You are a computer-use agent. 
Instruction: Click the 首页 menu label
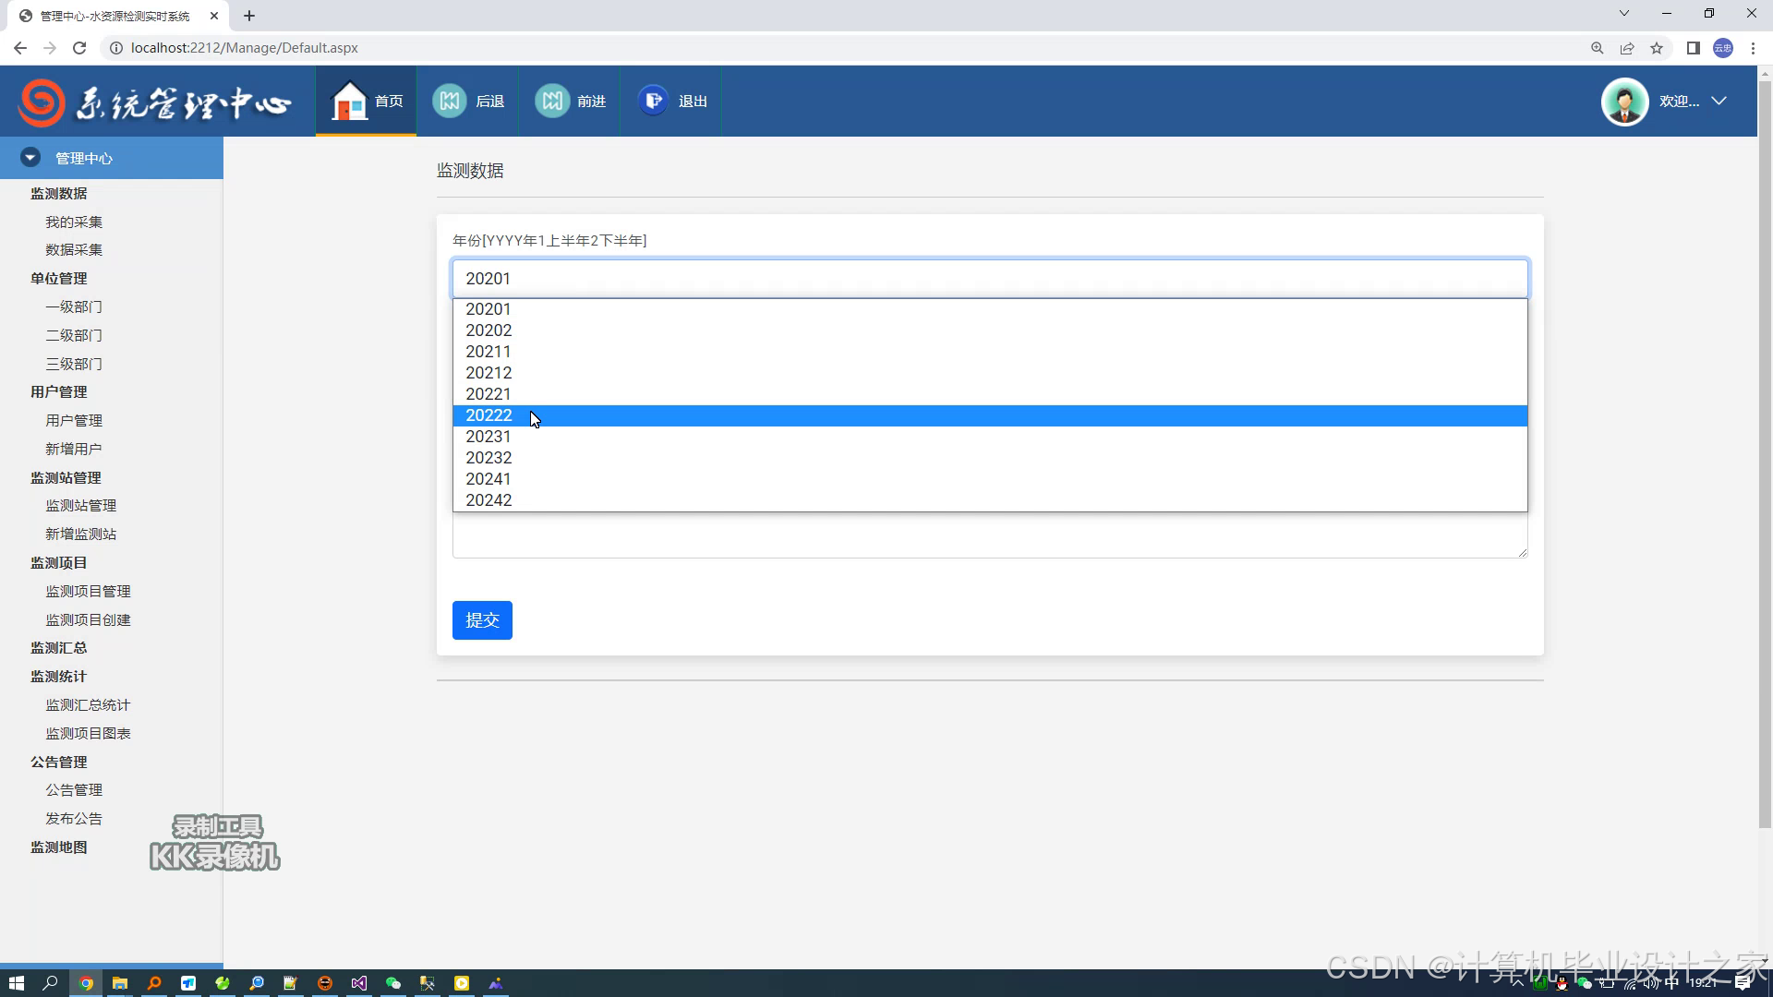tap(389, 102)
